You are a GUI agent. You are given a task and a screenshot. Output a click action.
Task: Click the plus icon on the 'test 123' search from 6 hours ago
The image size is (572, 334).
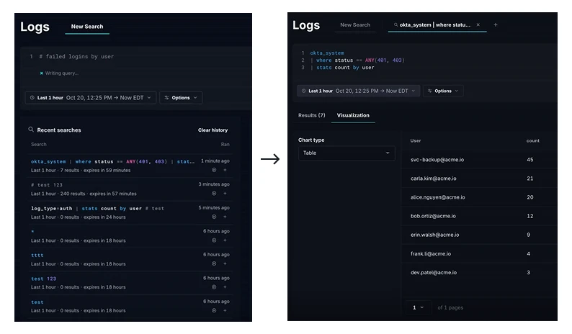225,287
